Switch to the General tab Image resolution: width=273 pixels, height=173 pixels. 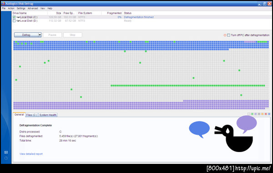pyautogui.click(x=19, y=115)
